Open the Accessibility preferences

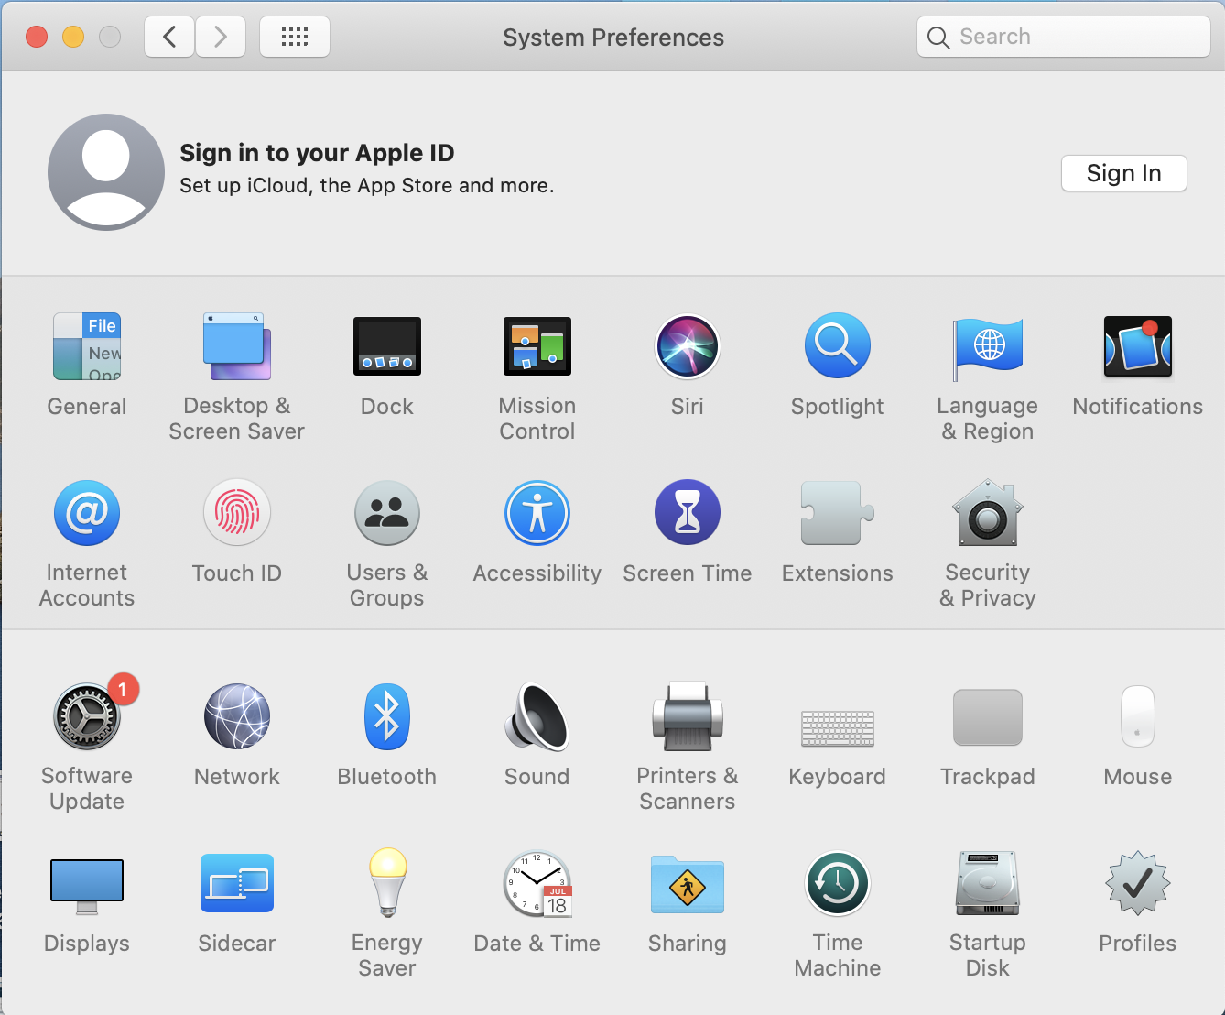537,514
